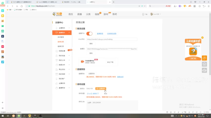Collapse the 主播相关 sidebar section
The height and width of the screenshot is (118, 211).
coord(69,28)
